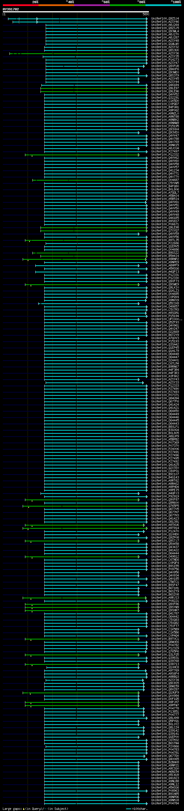Select hit UniRef100_C6TM32
This screenshot has width=184, height=811.
(x=165, y=740)
